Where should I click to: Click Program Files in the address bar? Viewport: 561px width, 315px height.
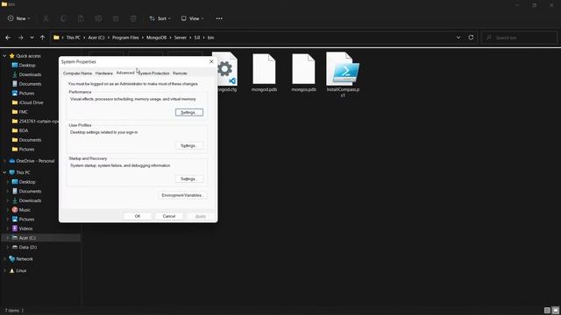pos(125,38)
